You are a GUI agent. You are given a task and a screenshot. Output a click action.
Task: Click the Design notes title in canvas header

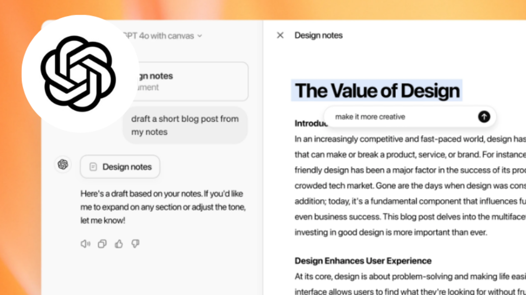(x=319, y=35)
